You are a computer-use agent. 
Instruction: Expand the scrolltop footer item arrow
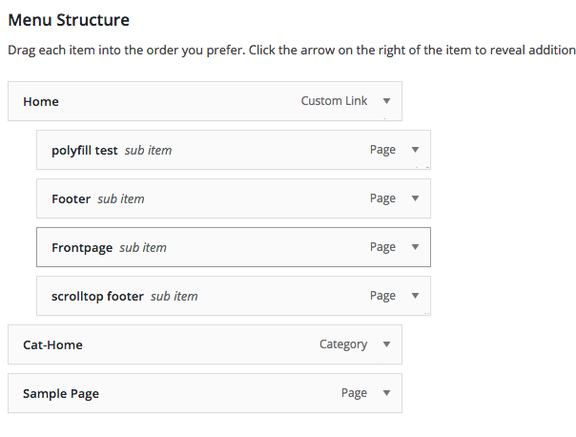tap(415, 296)
